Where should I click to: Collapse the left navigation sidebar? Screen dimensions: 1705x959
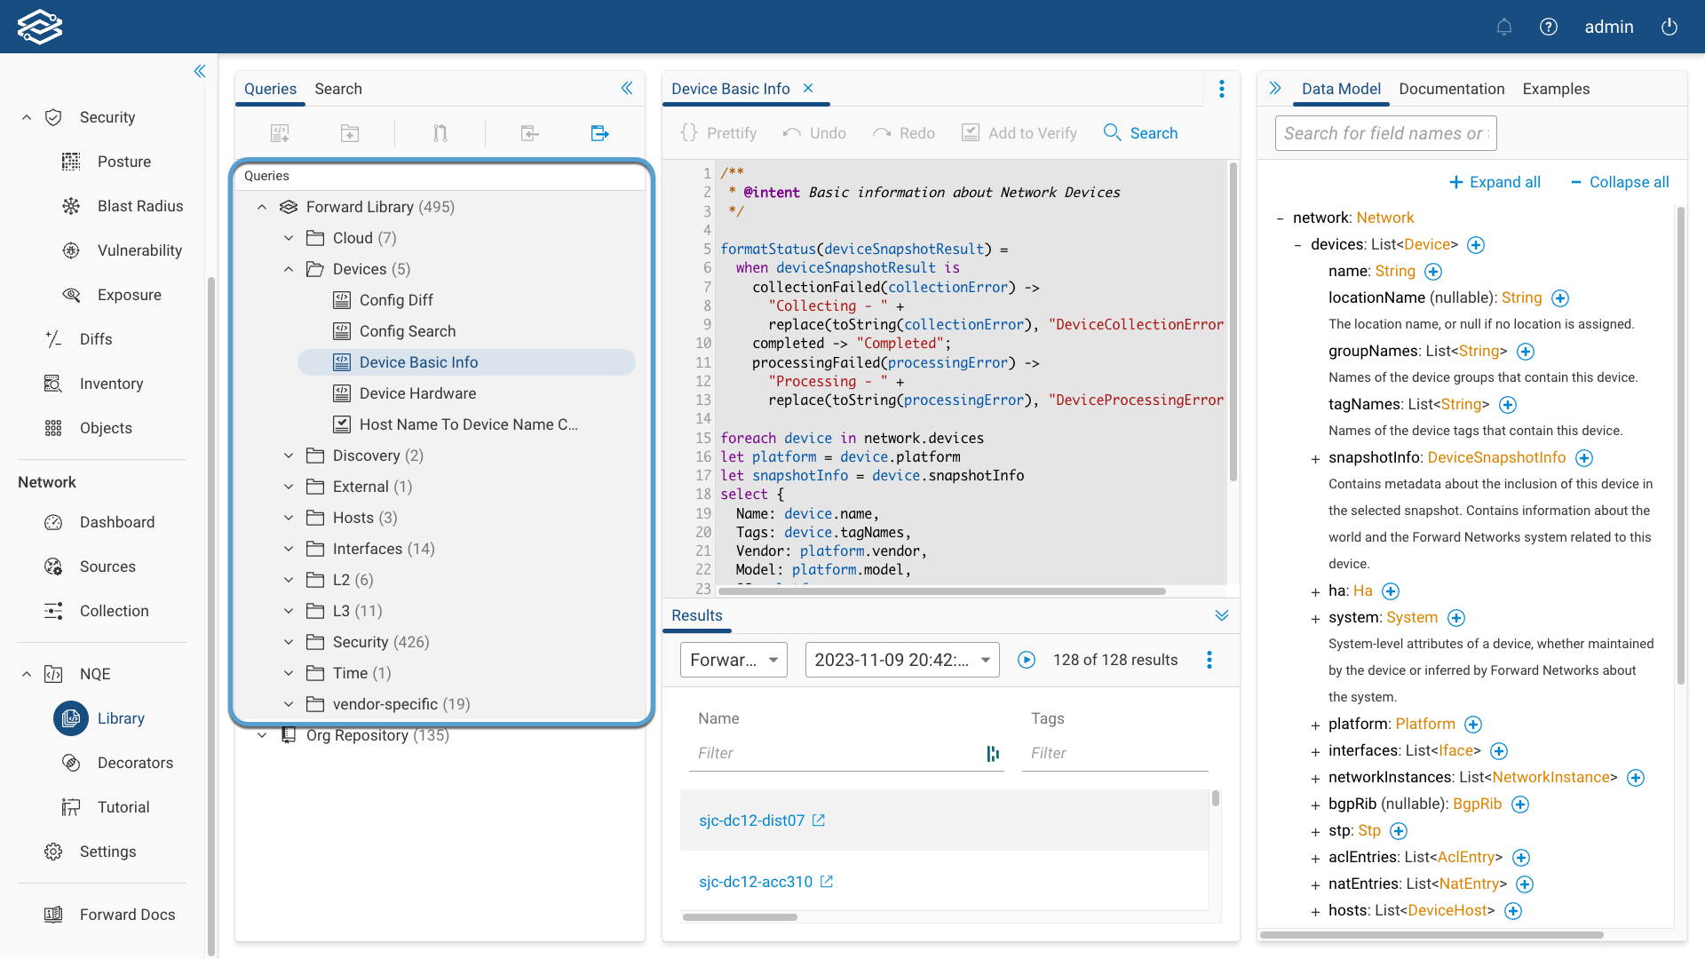pyautogui.click(x=200, y=71)
